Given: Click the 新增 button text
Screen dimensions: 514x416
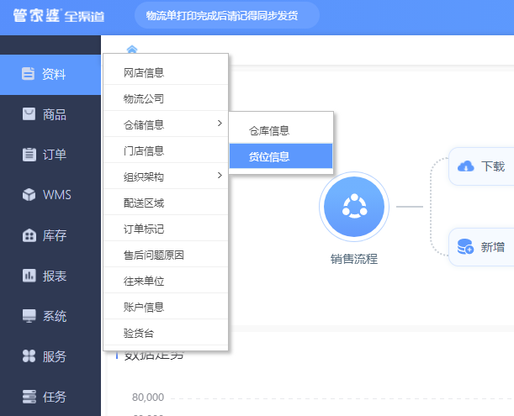Looking at the screenshot, I should (x=493, y=247).
